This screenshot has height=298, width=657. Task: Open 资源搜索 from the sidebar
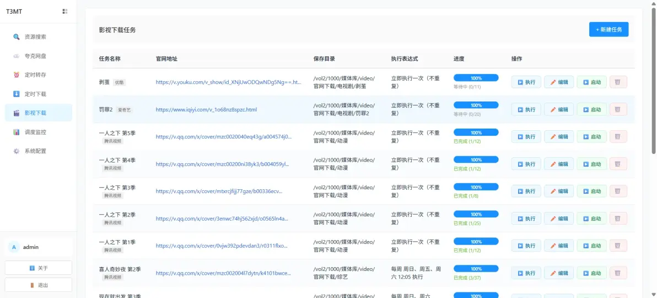coord(35,37)
